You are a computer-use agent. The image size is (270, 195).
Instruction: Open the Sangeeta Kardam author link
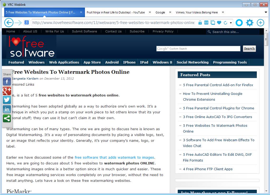click(25, 79)
